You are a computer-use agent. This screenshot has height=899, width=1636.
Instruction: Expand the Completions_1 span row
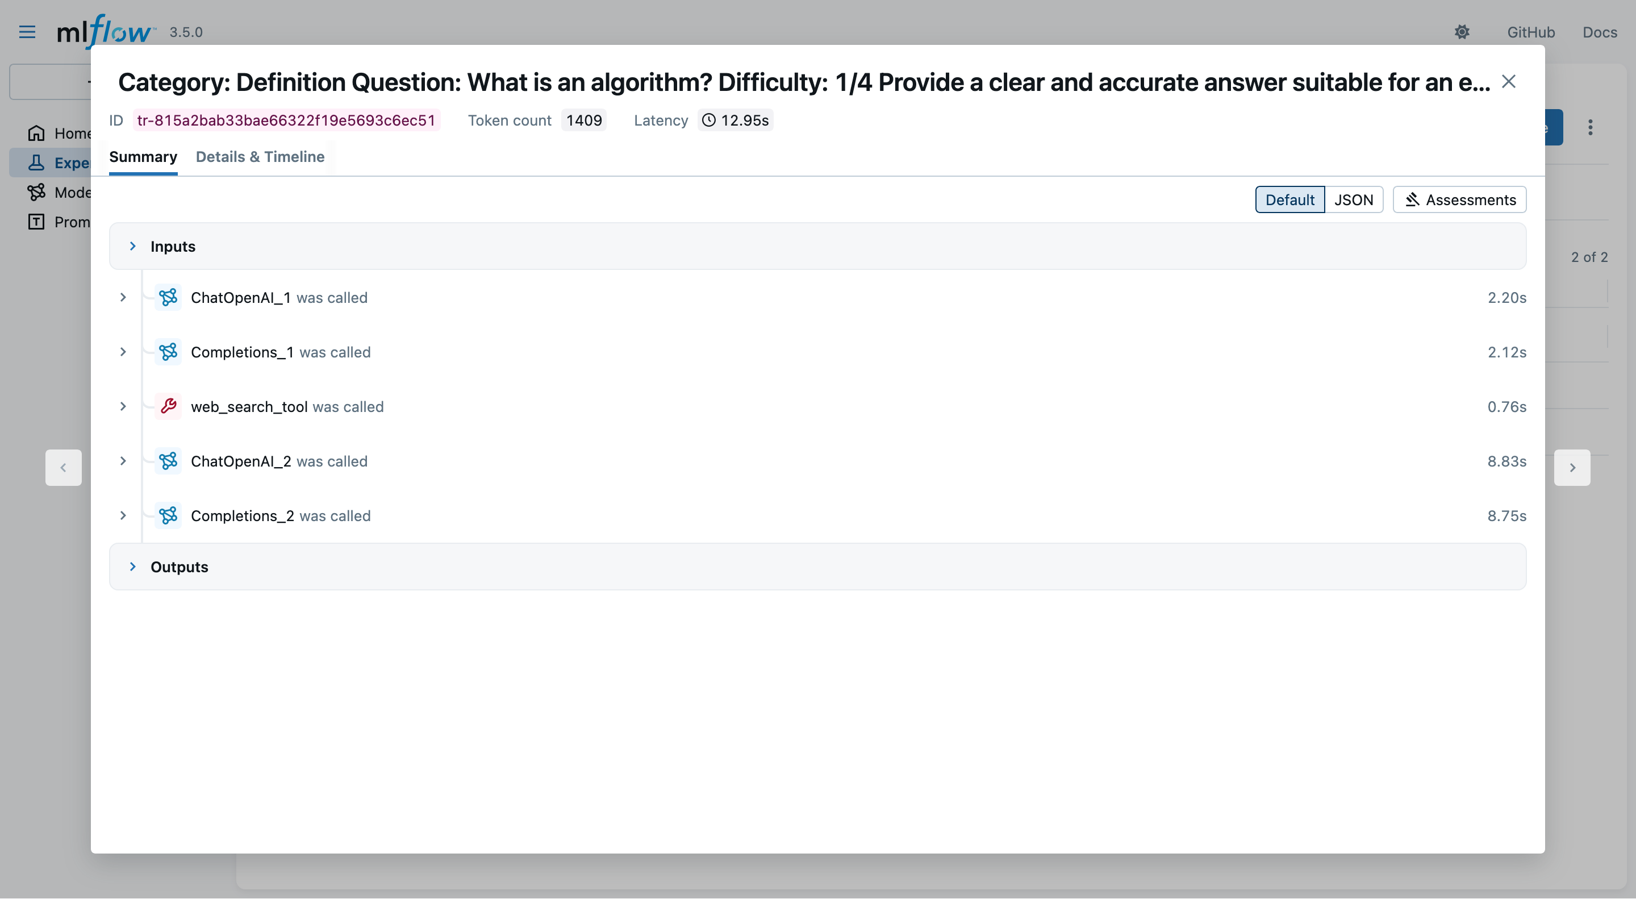123,352
